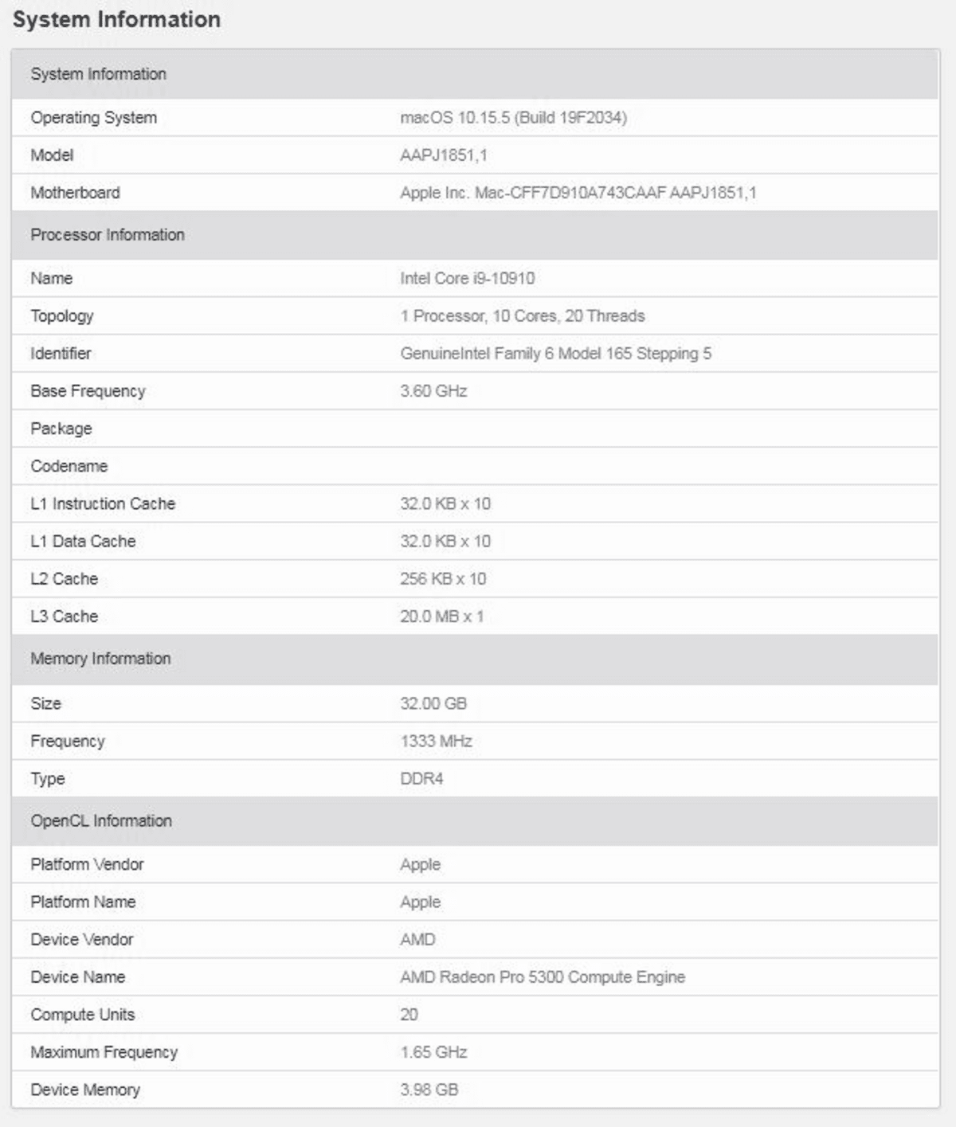Click the Memory Information section header
This screenshot has width=956, height=1127.
point(475,659)
